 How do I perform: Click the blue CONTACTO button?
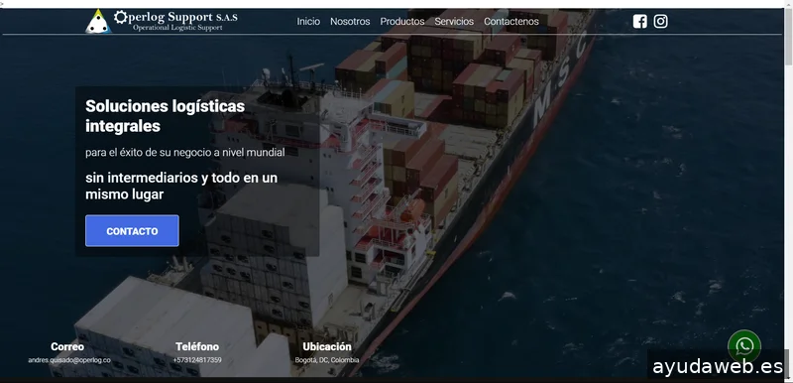pos(132,231)
